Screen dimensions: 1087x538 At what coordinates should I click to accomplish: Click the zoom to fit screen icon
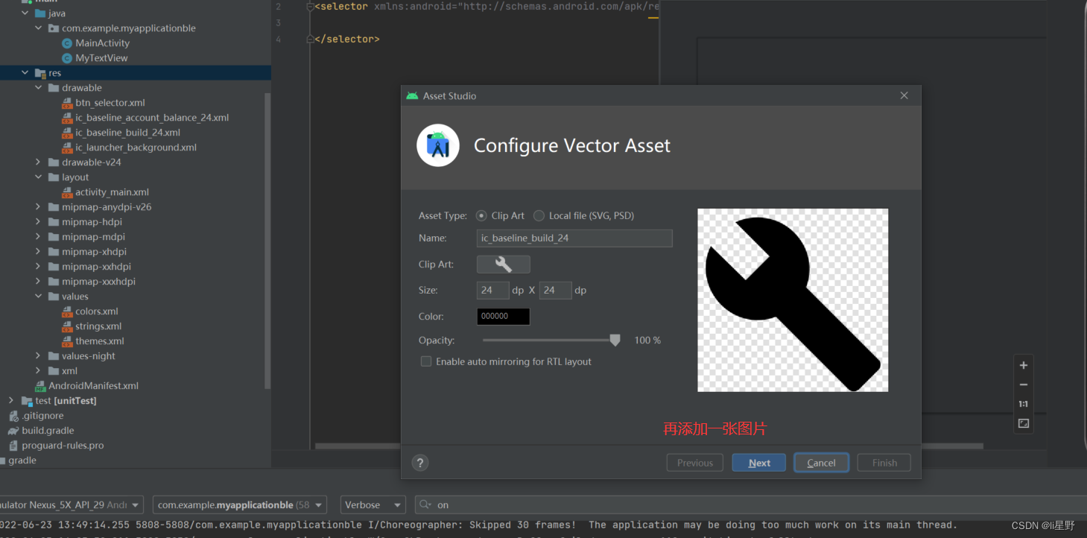[x=1024, y=423]
